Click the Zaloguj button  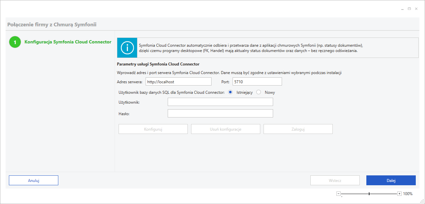[298, 129]
